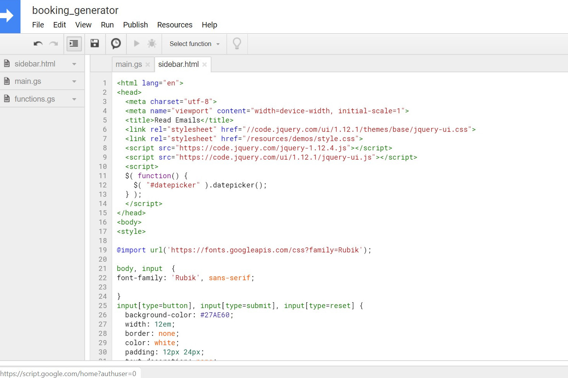Open the Publish menu
Viewport: 568px width, 378px height.
[x=135, y=25]
